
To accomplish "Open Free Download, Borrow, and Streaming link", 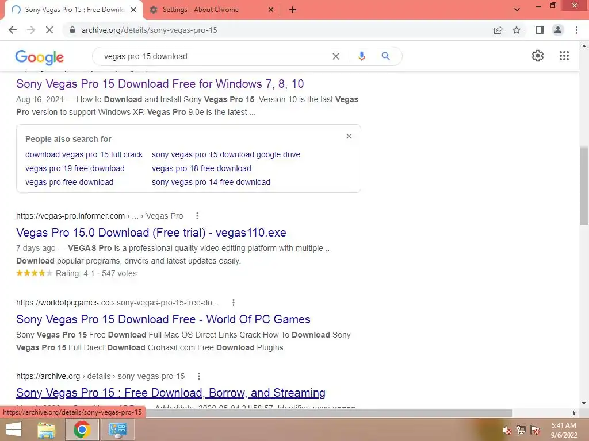I will tap(170, 393).
